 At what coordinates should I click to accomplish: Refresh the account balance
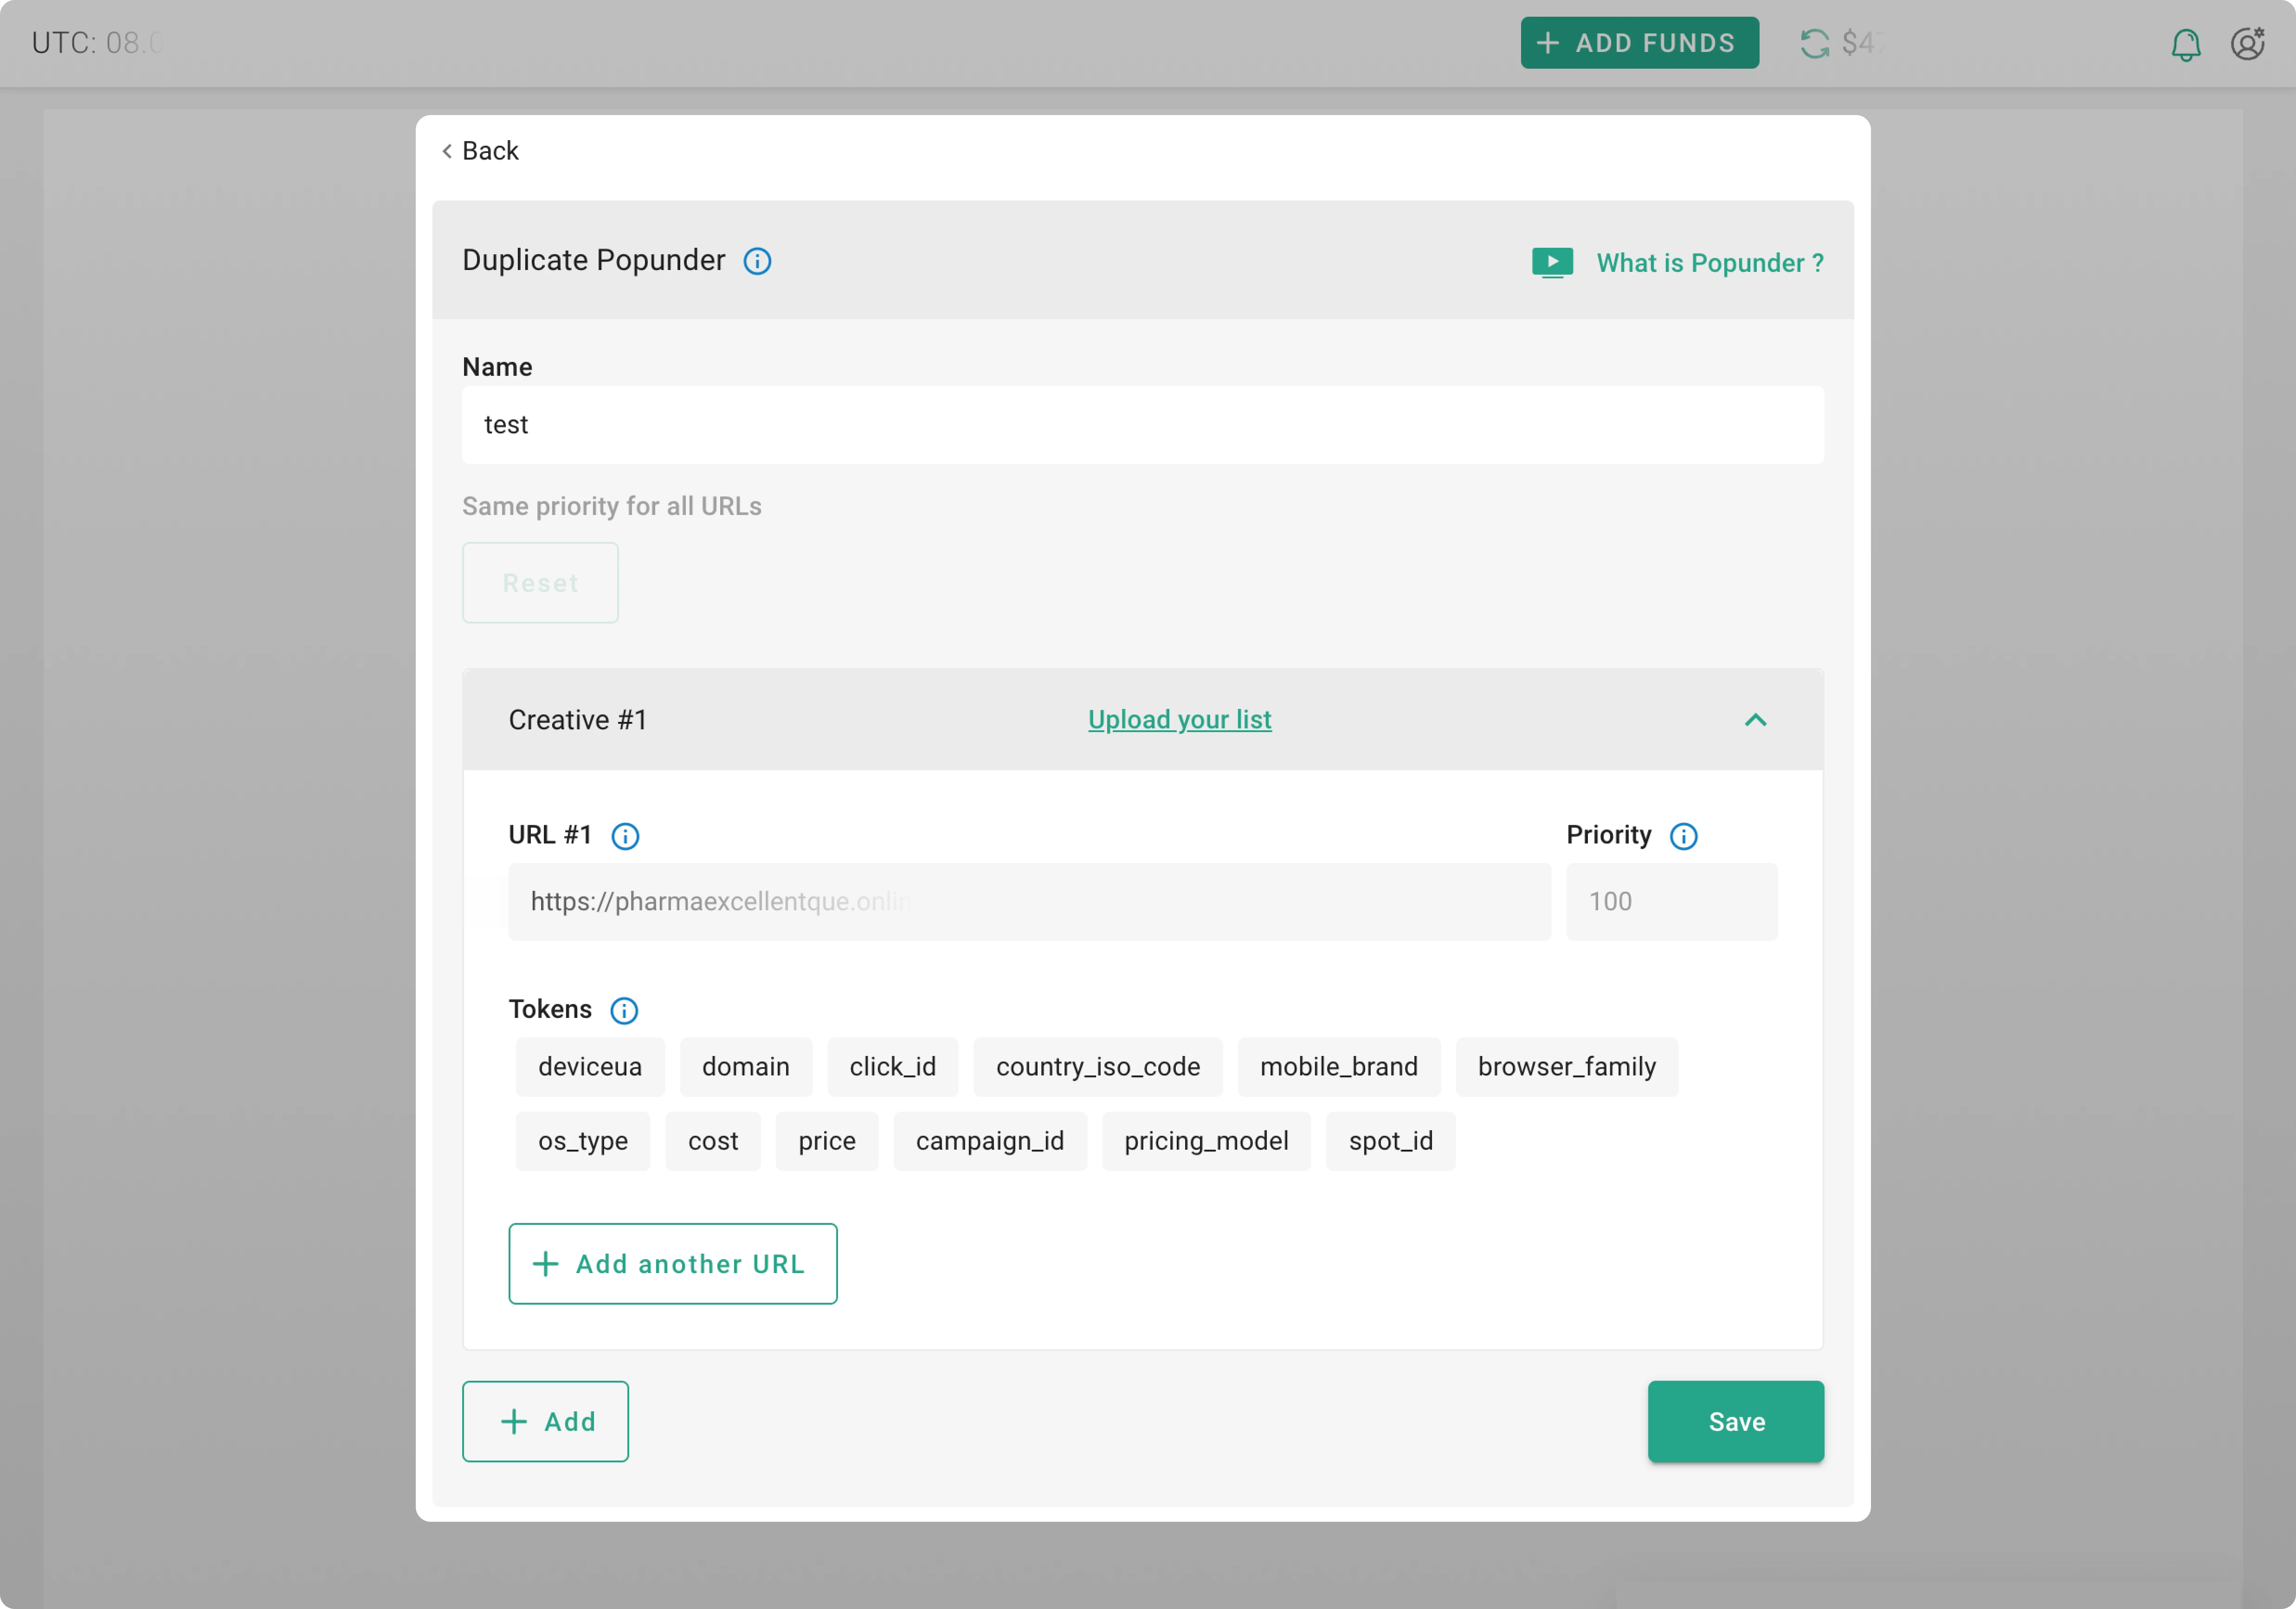[x=1815, y=42]
